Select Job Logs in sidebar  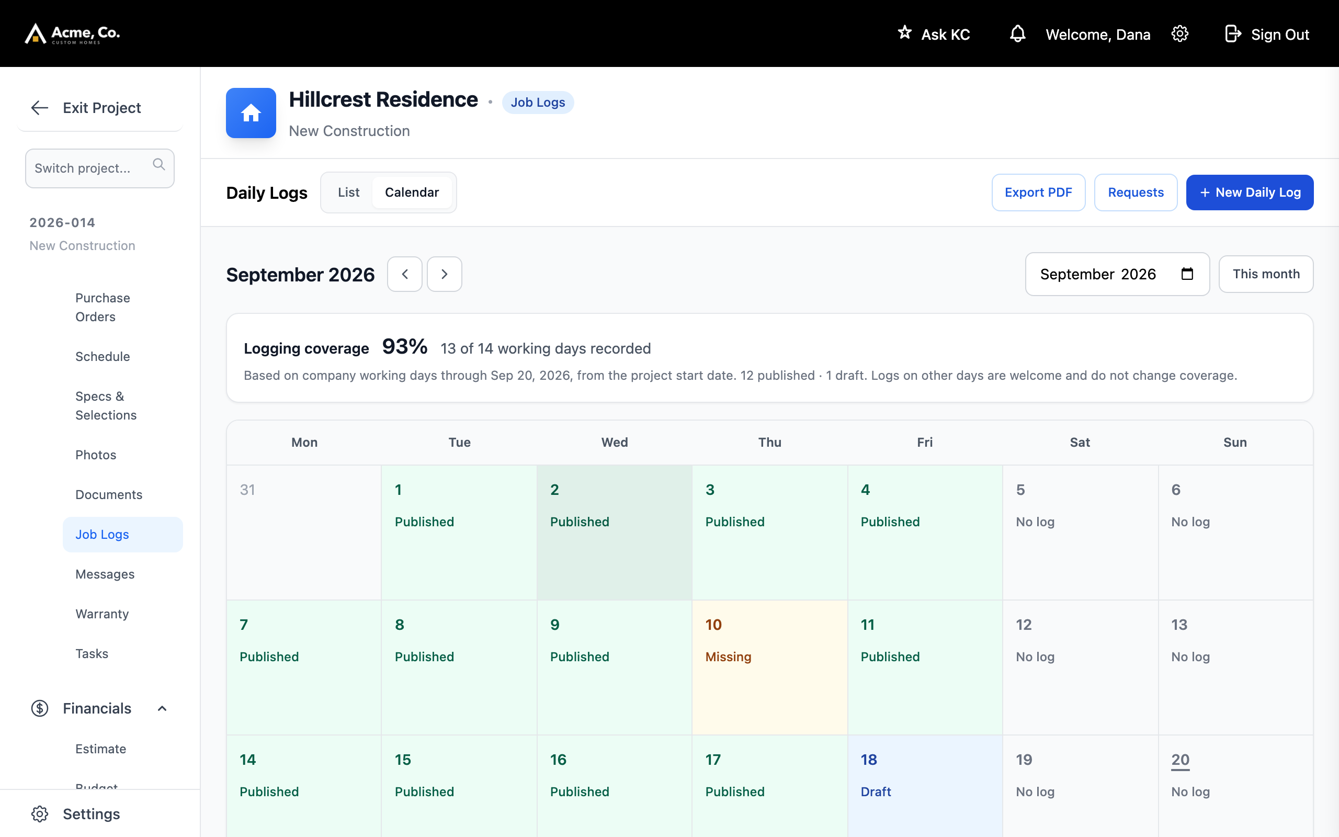(122, 534)
